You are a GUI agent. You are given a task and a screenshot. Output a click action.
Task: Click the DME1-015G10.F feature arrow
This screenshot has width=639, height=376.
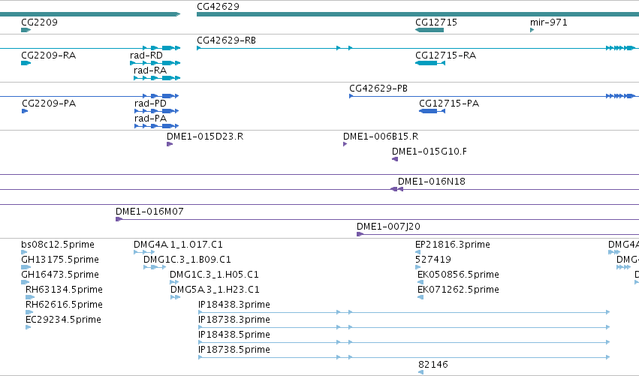pos(395,159)
